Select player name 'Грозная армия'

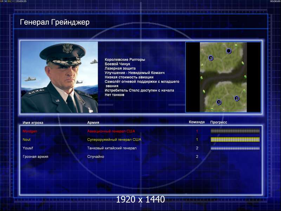click(x=35, y=156)
